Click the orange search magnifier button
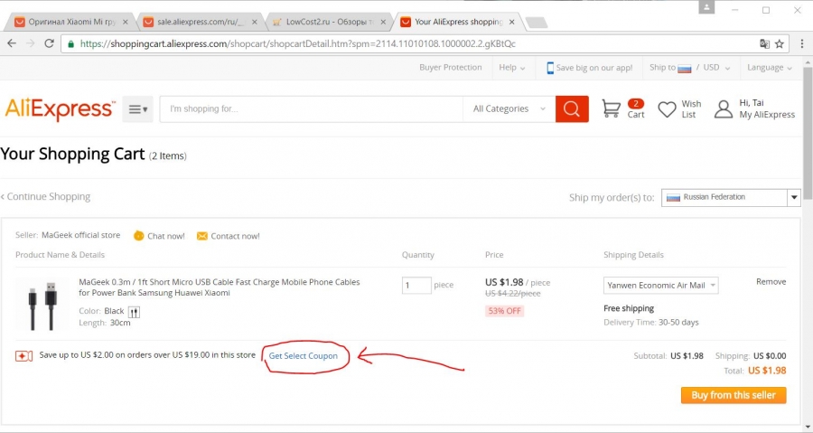Screen dimensions: 813x433 pyautogui.click(x=571, y=109)
